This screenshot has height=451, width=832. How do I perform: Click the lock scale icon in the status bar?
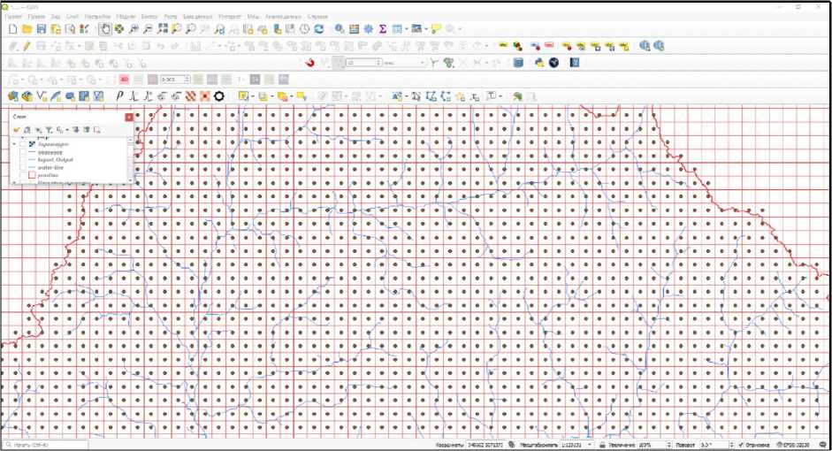tap(602, 445)
